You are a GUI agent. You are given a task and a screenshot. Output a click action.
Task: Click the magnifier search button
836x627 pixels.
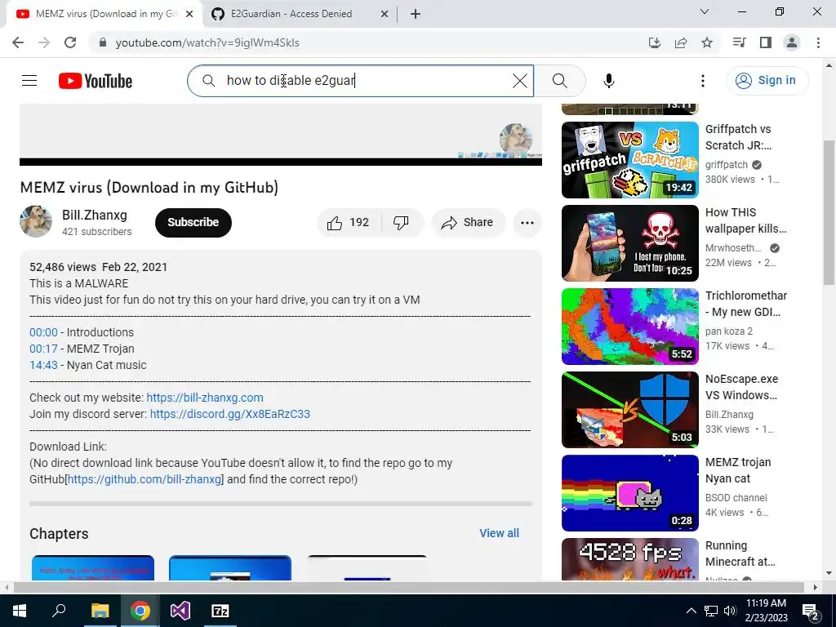pyautogui.click(x=560, y=81)
